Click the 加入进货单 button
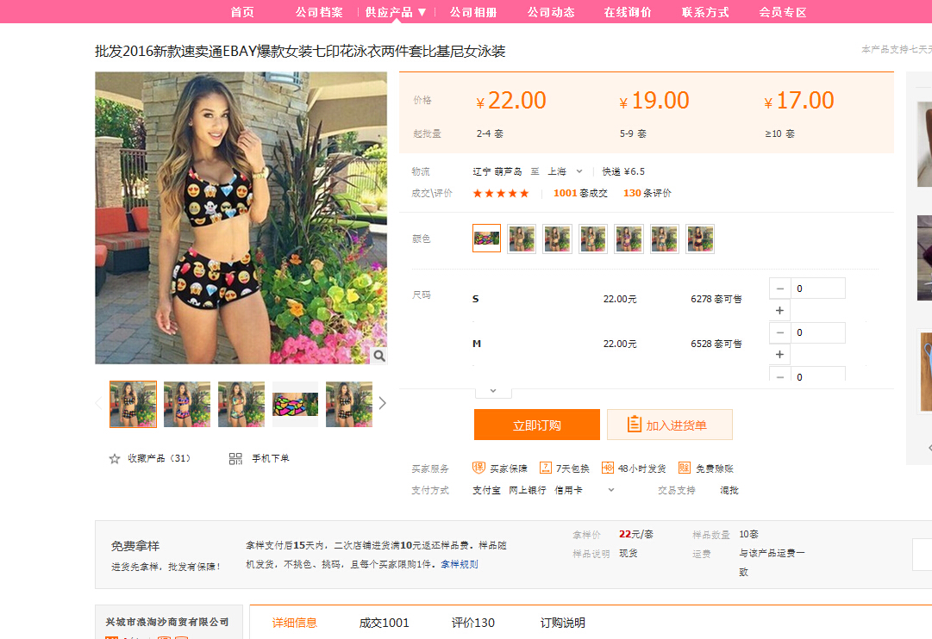 [669, 425]
